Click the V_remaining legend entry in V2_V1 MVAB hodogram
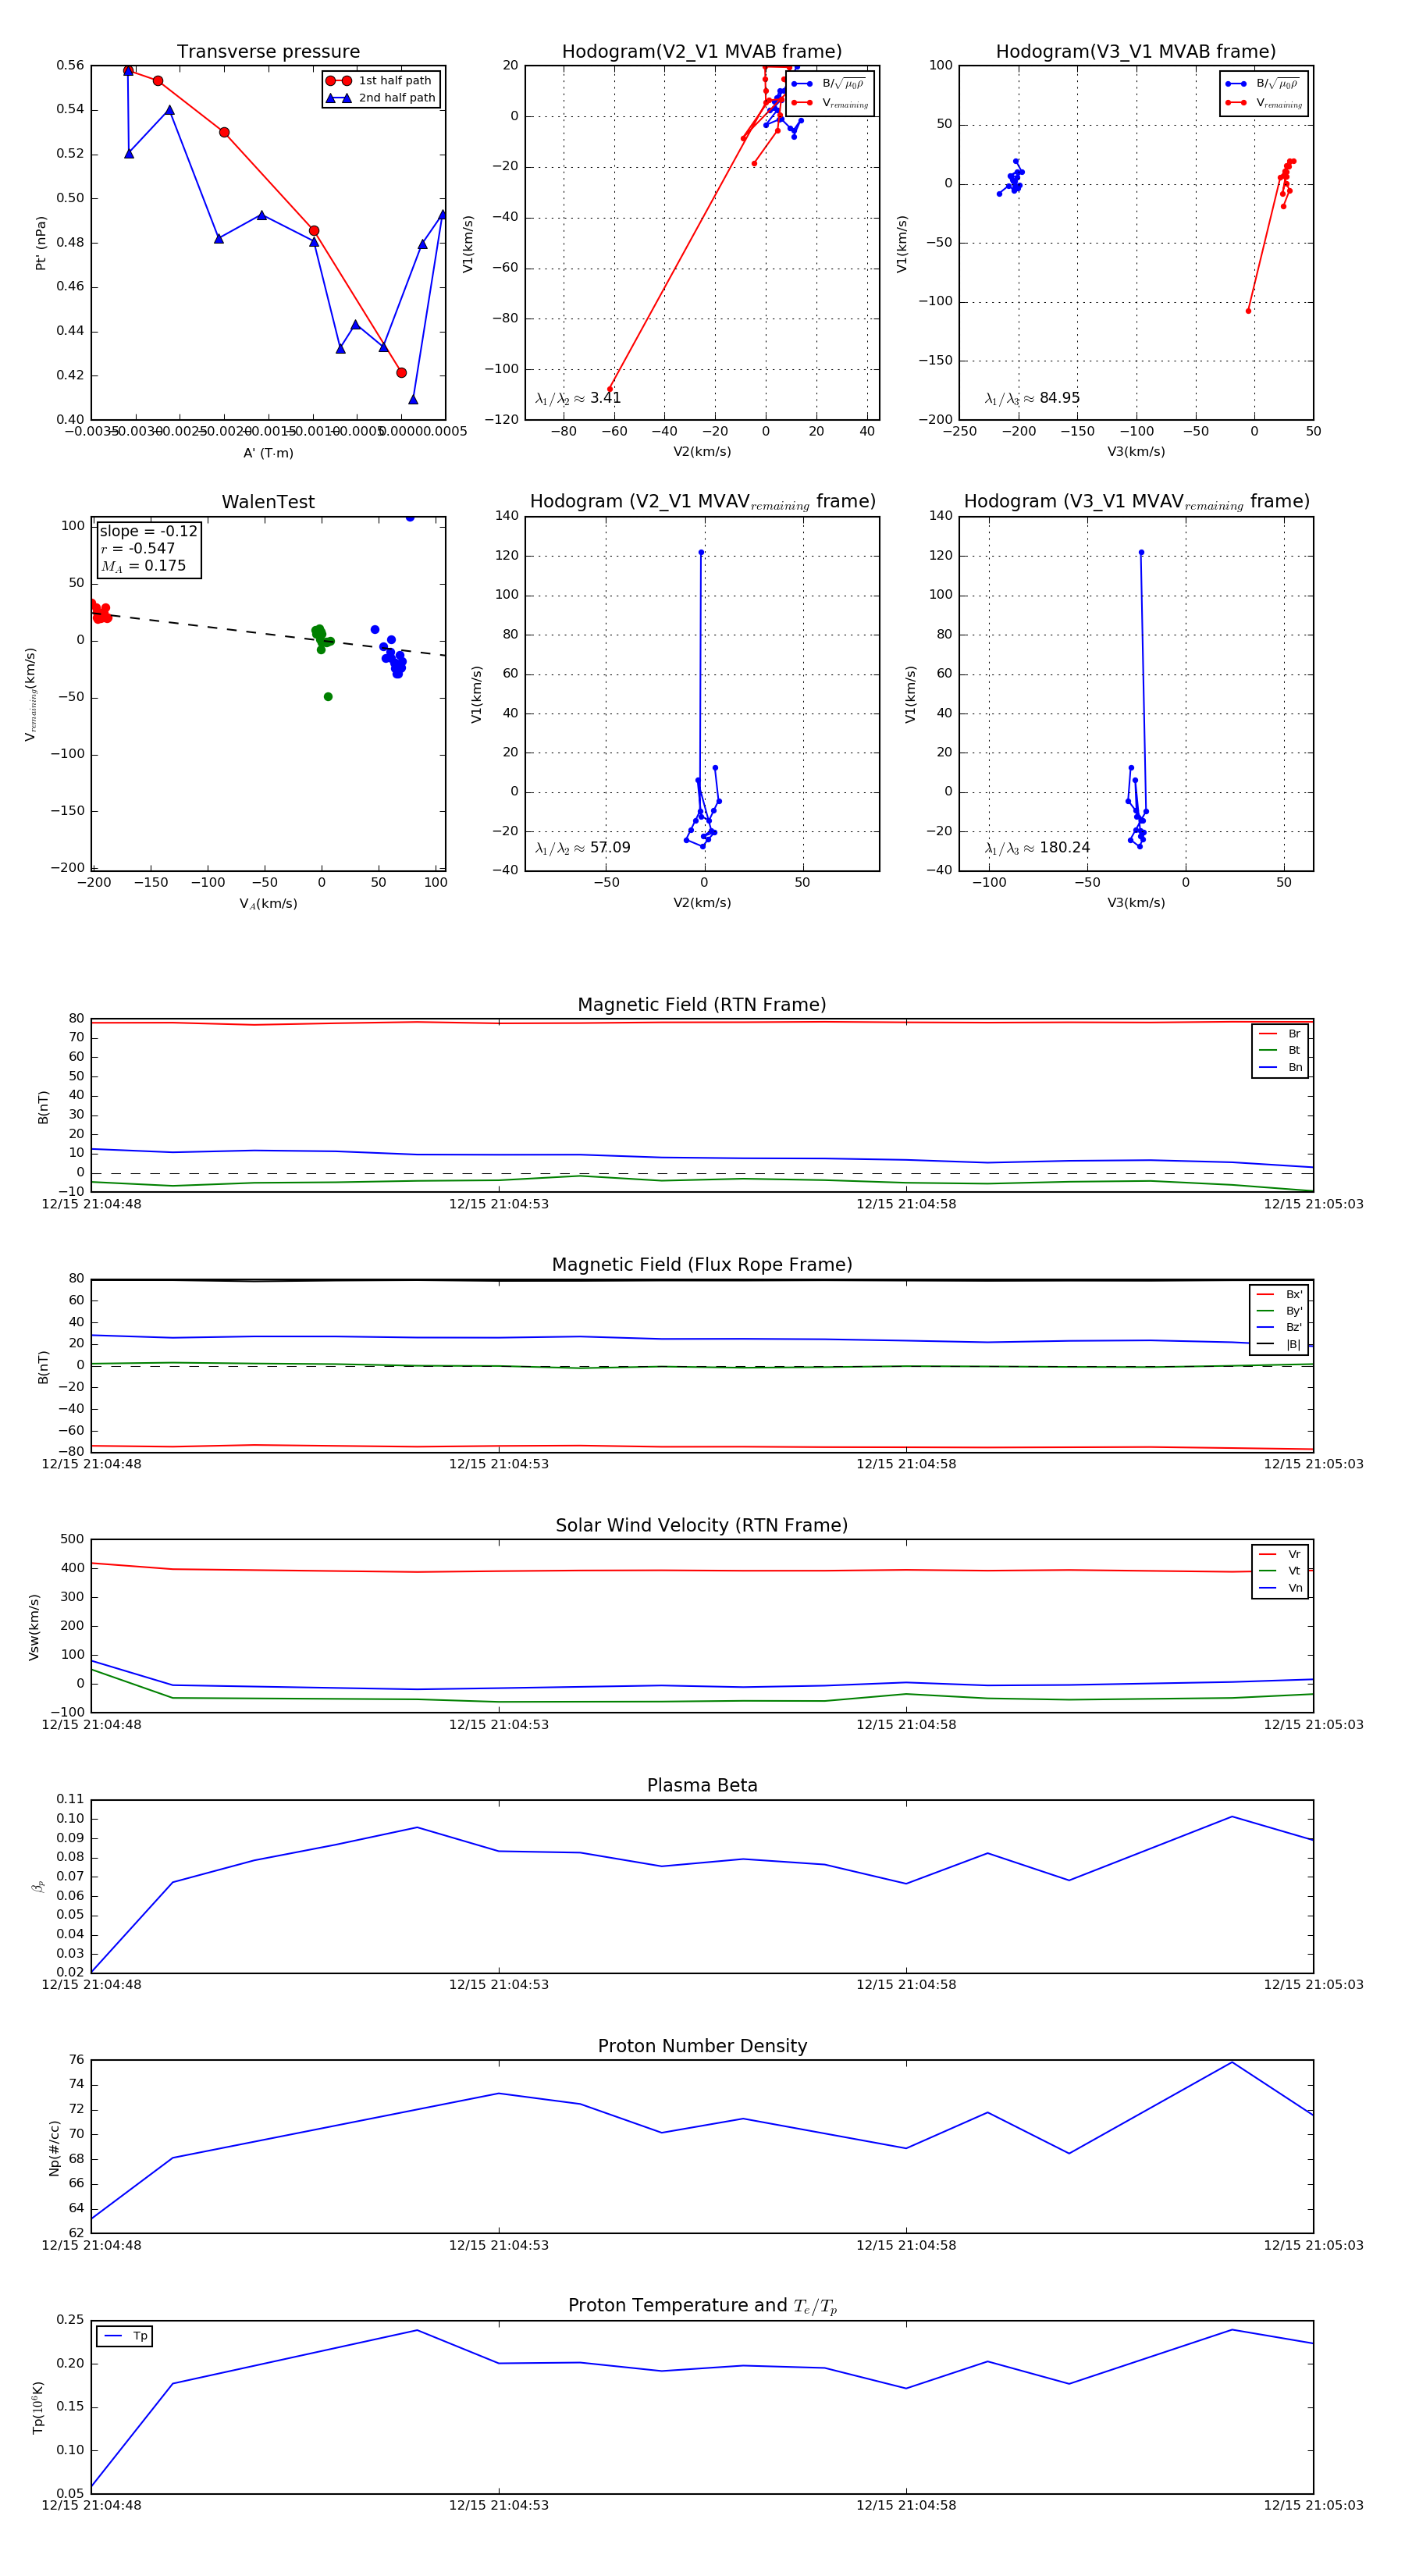This screenshot has height=2576, width=1405. click(x=830, y=103)
